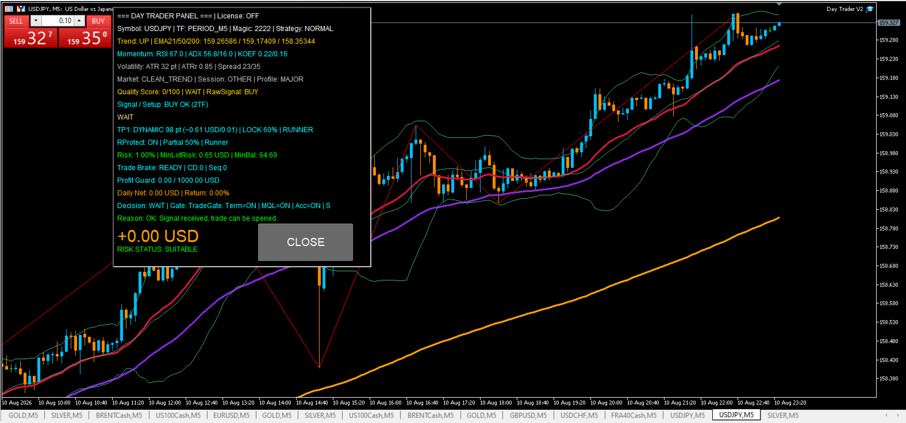Focus the 0.10 lot volume field
906x423 pixels.
(x=57, y=21)
